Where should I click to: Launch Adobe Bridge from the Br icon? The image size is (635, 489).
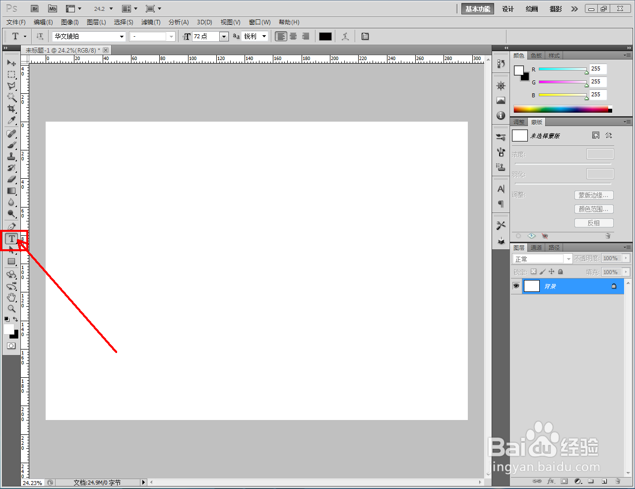(34, 9)
